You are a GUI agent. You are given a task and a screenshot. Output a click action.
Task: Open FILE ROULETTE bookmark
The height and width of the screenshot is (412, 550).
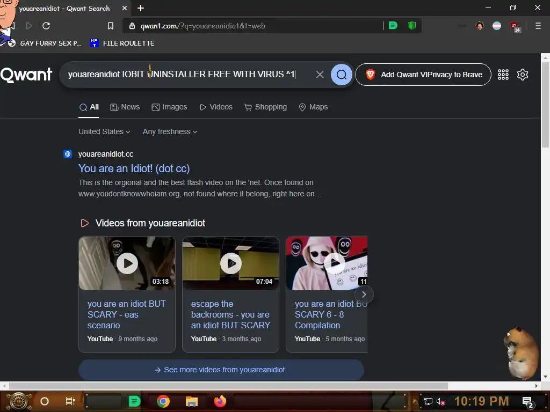pyautogui.click(x=122, y=43)
